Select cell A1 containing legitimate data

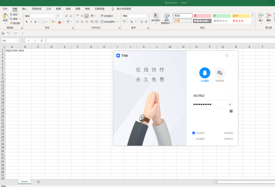click(12, 50)
